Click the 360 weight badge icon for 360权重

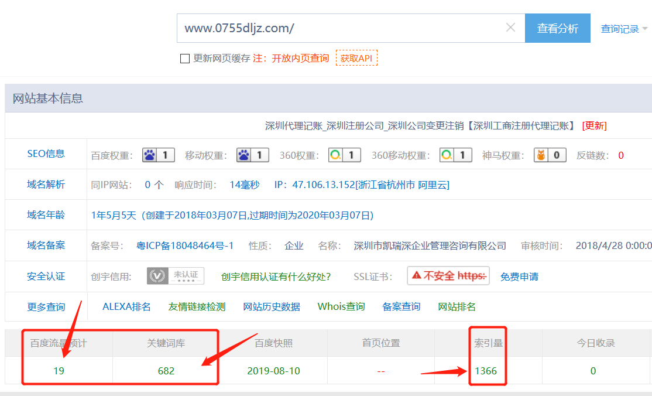[345, 155]
